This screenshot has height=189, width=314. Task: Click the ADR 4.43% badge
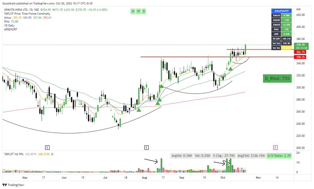(281, 34)
